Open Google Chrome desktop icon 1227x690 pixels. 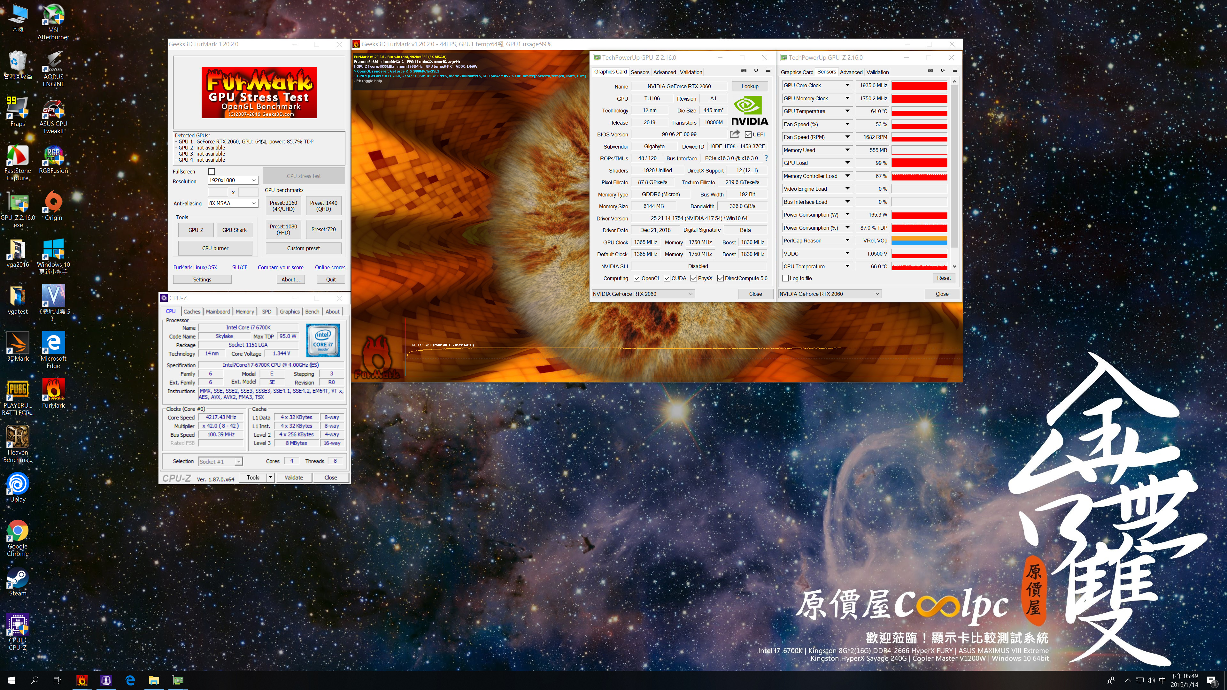18,538
